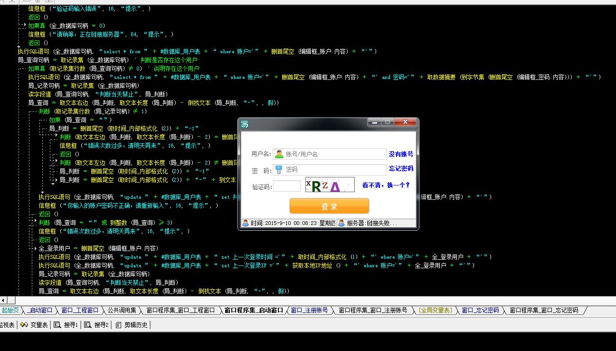Viewport: 616px width, 351px height.
Task: Switch to the 公共调用集 tab
Action: pos(121,310)
